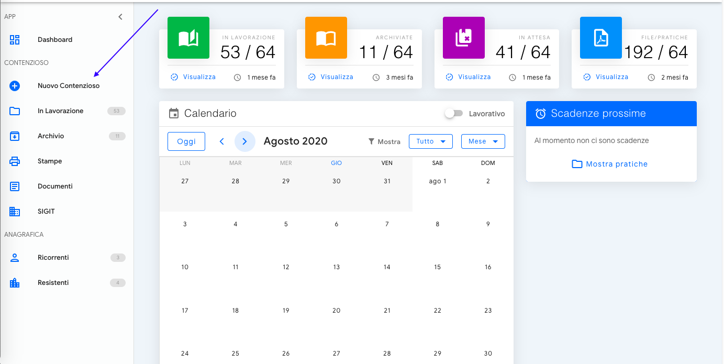Click Visualizza on In Attesa card

click(468, 77)
